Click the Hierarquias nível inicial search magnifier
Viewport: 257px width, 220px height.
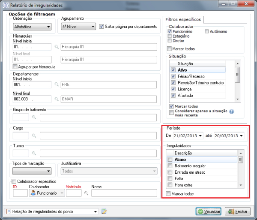[x=57, y=46]
